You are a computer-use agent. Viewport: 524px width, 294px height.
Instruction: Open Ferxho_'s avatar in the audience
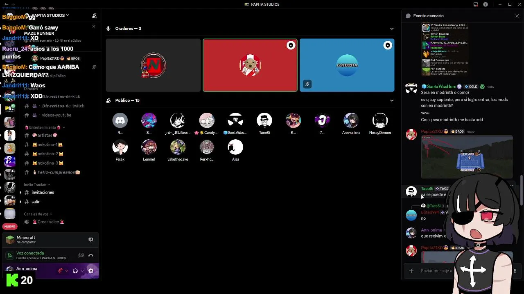[x=206, y=147]
